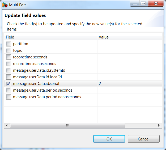Confirm changes with the OK button

tap(109, 139)
